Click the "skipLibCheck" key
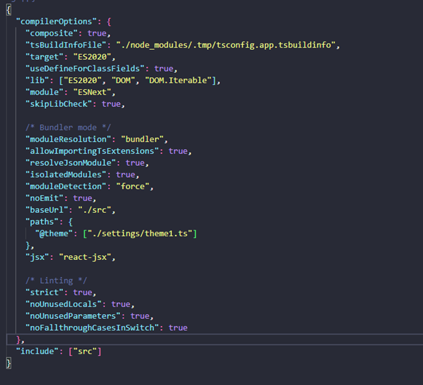 click(59, 104)
